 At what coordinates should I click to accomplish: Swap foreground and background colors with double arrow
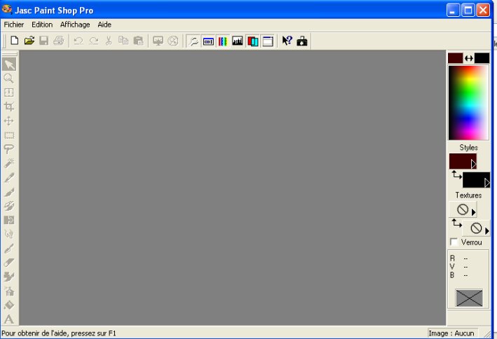pos(468,58)
